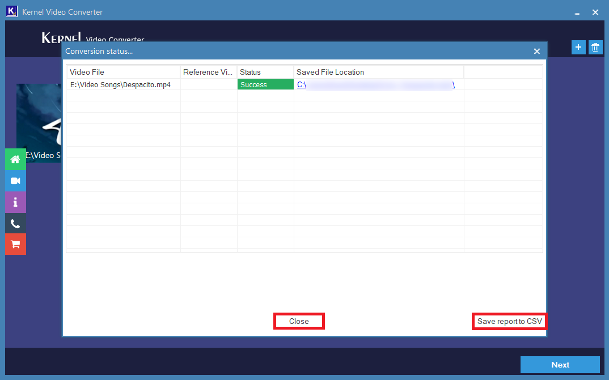Open the red shopping cart icon
Screen dimensions: 609x380
coord(15,244)
